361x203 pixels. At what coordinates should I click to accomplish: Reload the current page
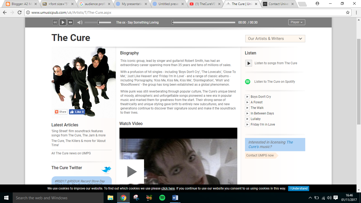20,12
